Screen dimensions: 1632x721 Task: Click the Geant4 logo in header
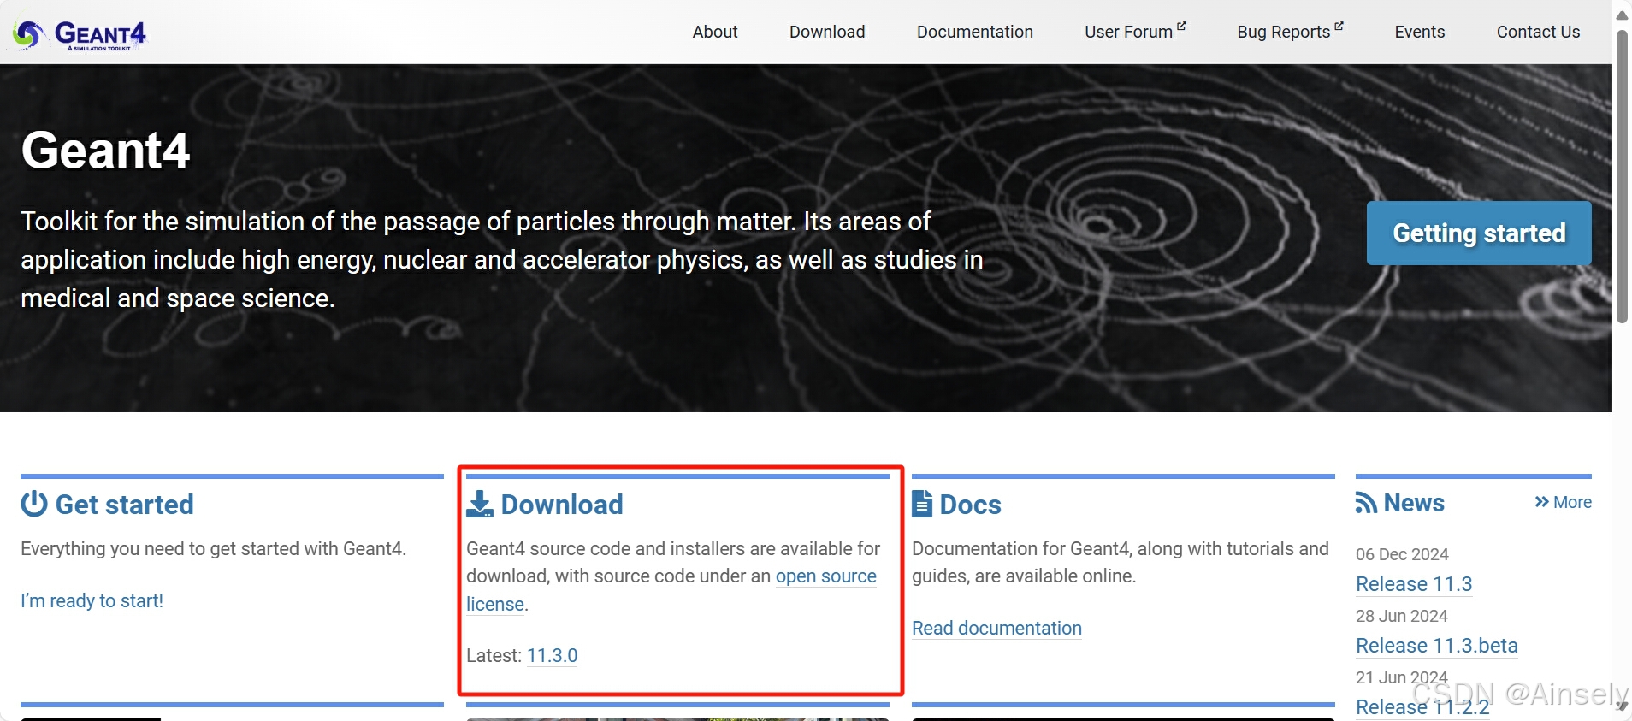tap(80, 33)
